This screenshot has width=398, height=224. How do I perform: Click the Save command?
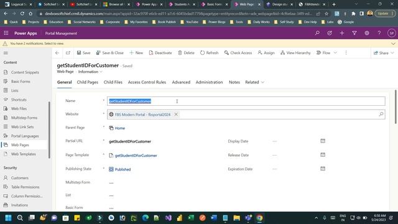tap(83, 53)
